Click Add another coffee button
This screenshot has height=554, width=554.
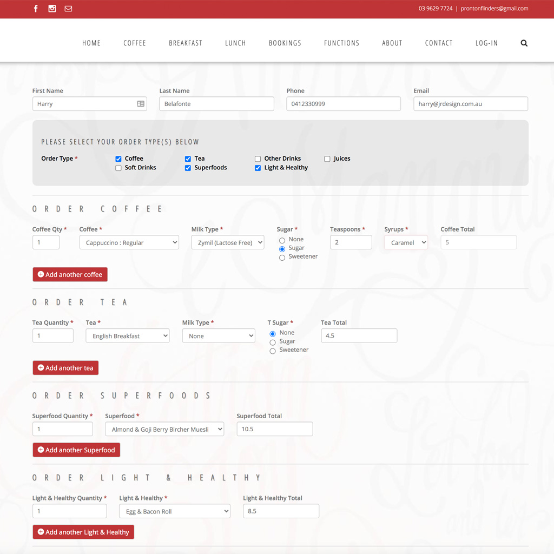[x=70, y=274]
